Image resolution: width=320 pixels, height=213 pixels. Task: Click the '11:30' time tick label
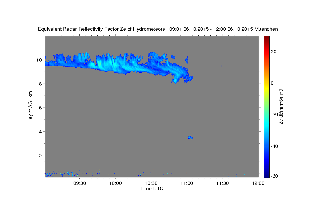(222, 183)
